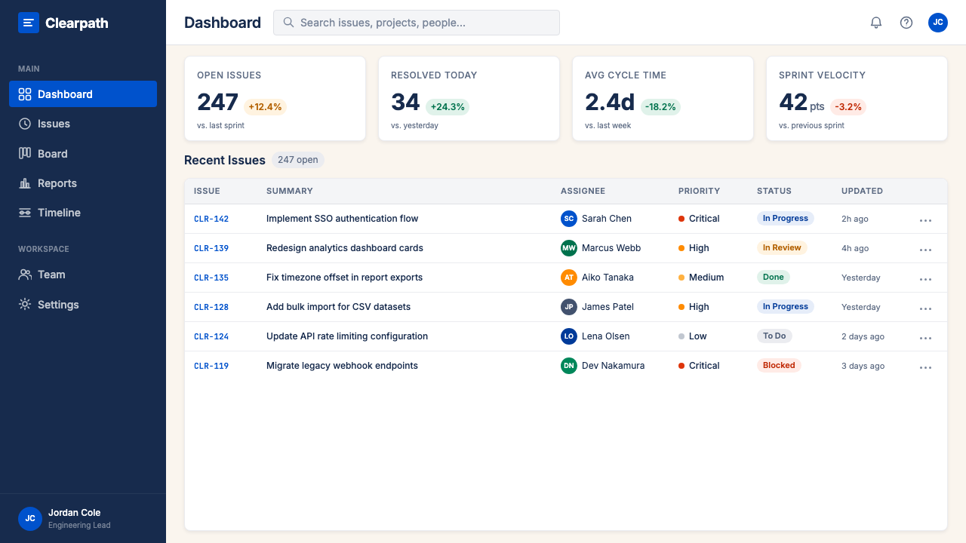
Task: Click 'Implement SSO authentication flow' summary
Action: (x=342, y=219)
